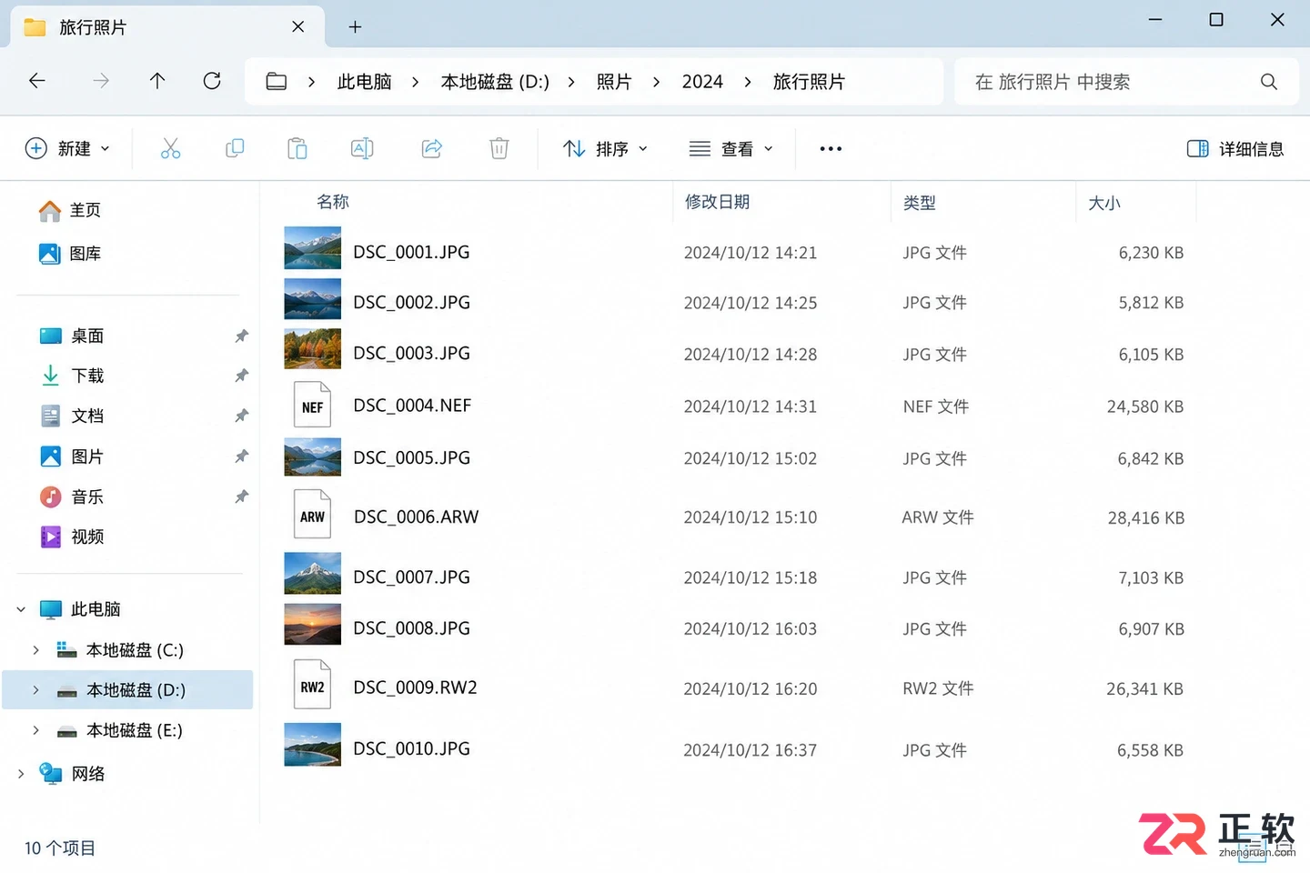
Task: Select 本地磁盘 (D:) in navigation tree
Action: click(127, 690)
